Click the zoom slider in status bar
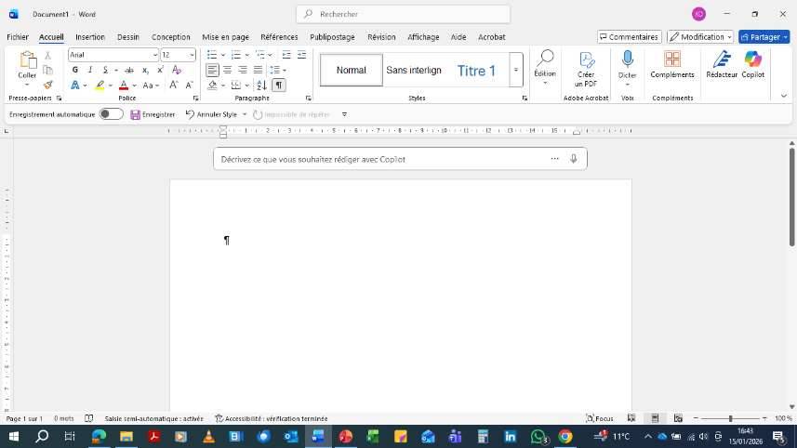Image resolution: width=797 pixels, height=448 pixels. coord(730,418)
